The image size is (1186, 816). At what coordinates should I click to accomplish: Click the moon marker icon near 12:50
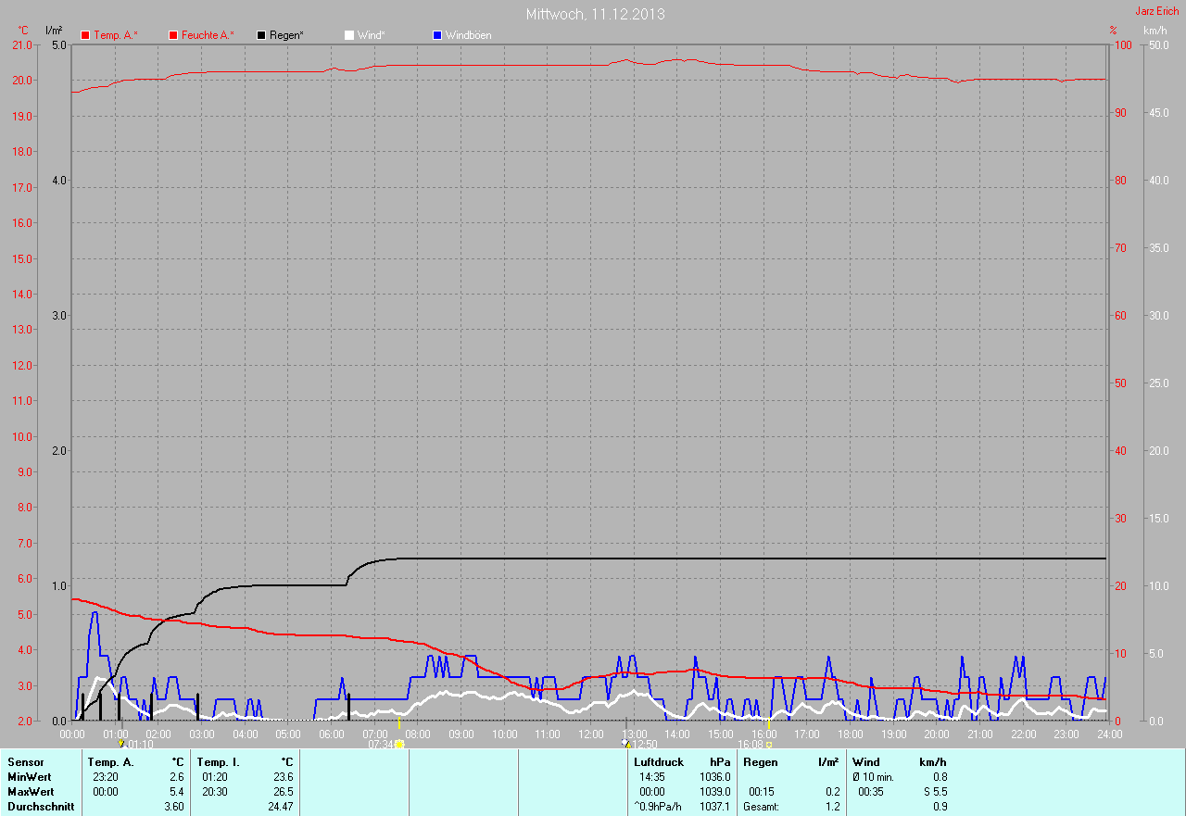coord(625,743)
